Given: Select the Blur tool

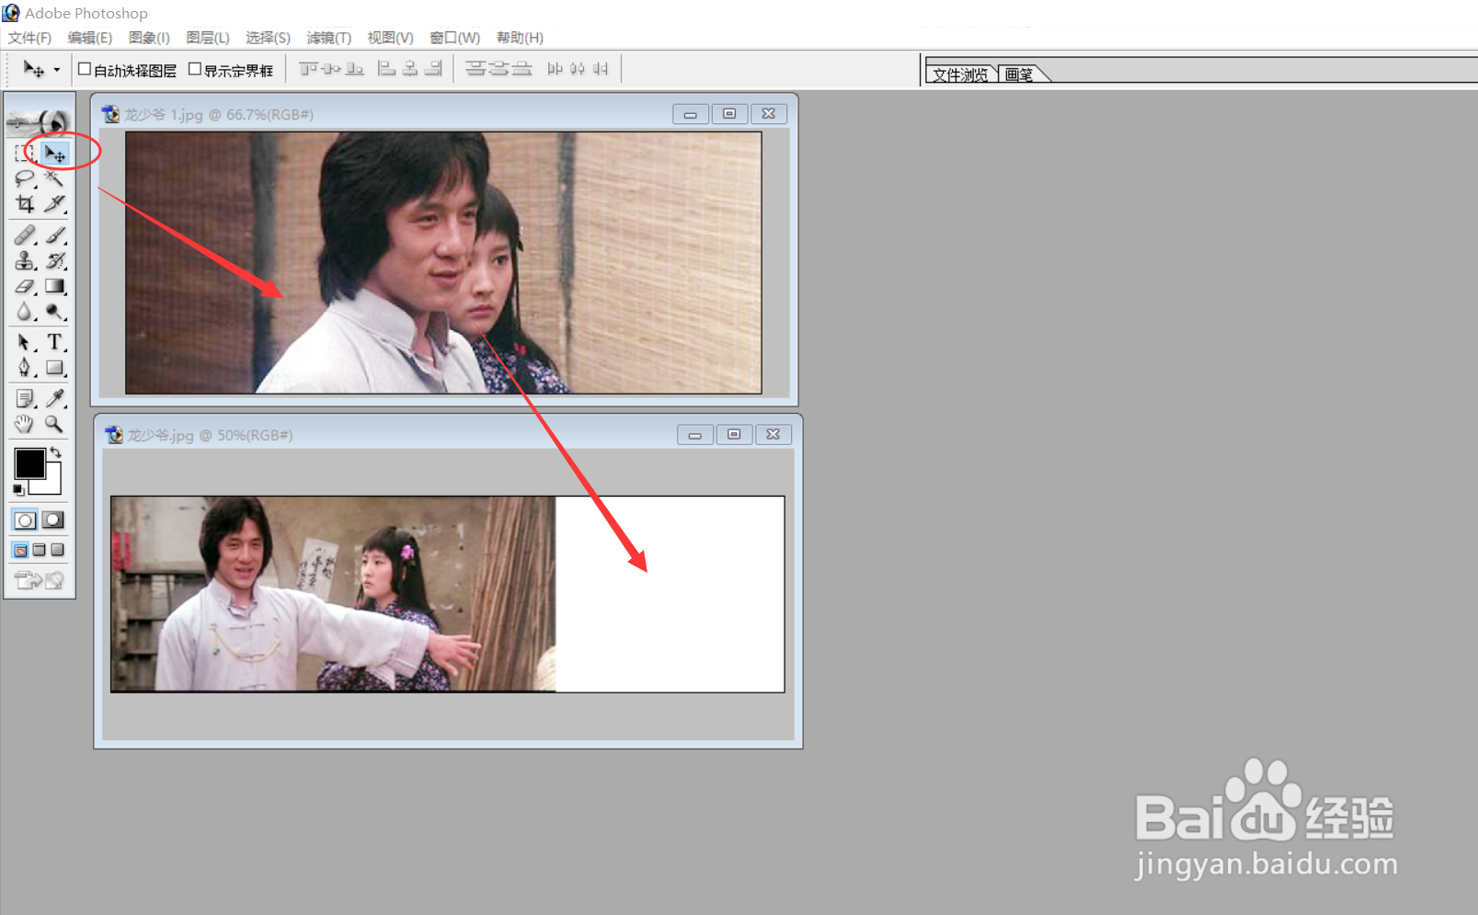Looking at the screenshot, I should tap(25, 312).
